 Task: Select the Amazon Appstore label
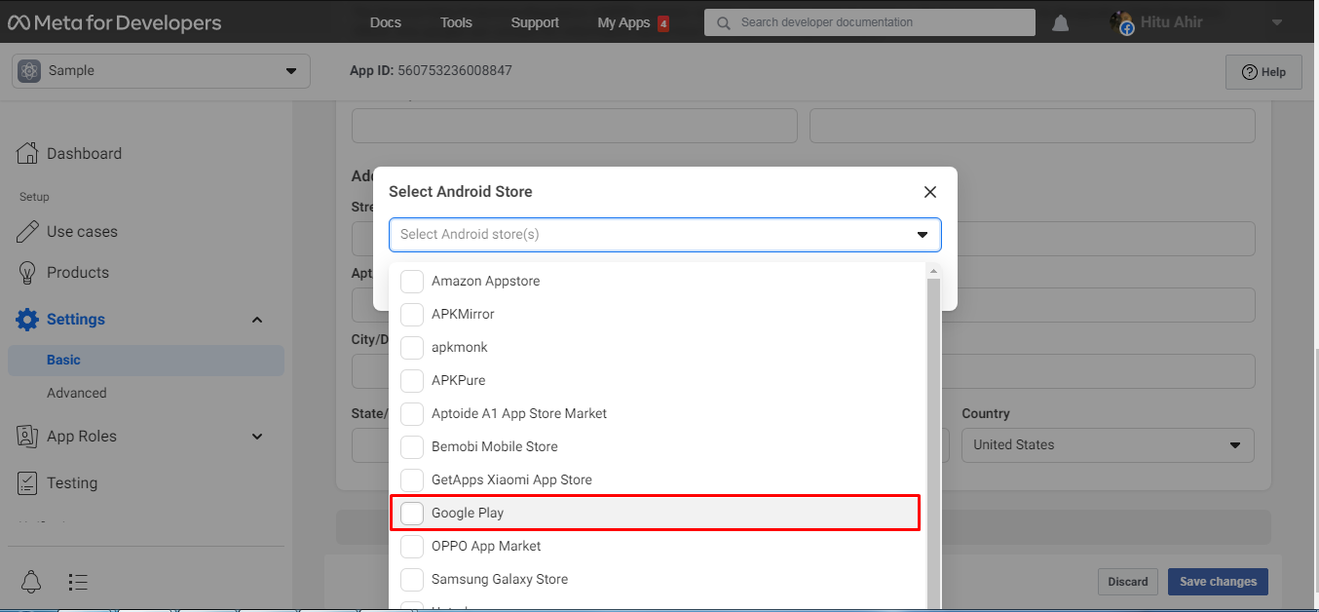(485, 282)
